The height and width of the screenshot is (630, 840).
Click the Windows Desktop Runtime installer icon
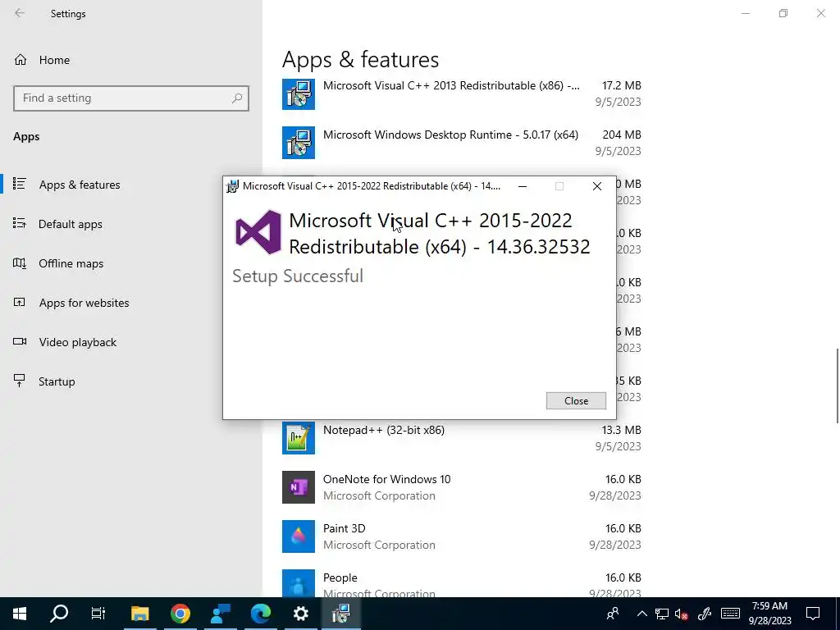pyautogui.click(x=299, y=143)
